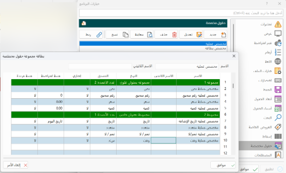Select the 'مجموعة 1' group name cell

pyautogui.click(x=198, y=82)
